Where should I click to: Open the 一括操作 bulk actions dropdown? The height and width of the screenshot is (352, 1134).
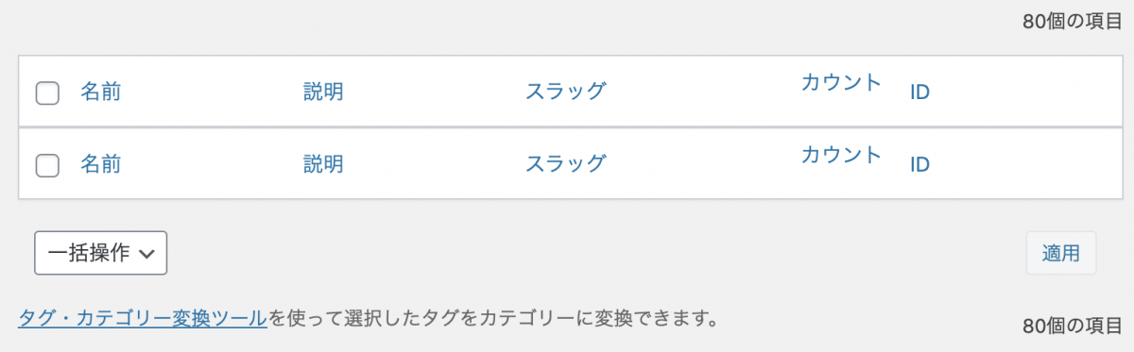coord(100,253)
